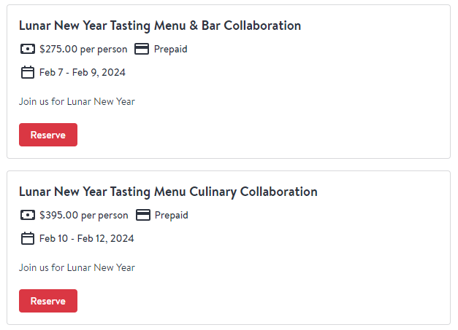
Task: Click the credit card icon in Culinary Collaboration card
Action: click(x=143, y=215)
